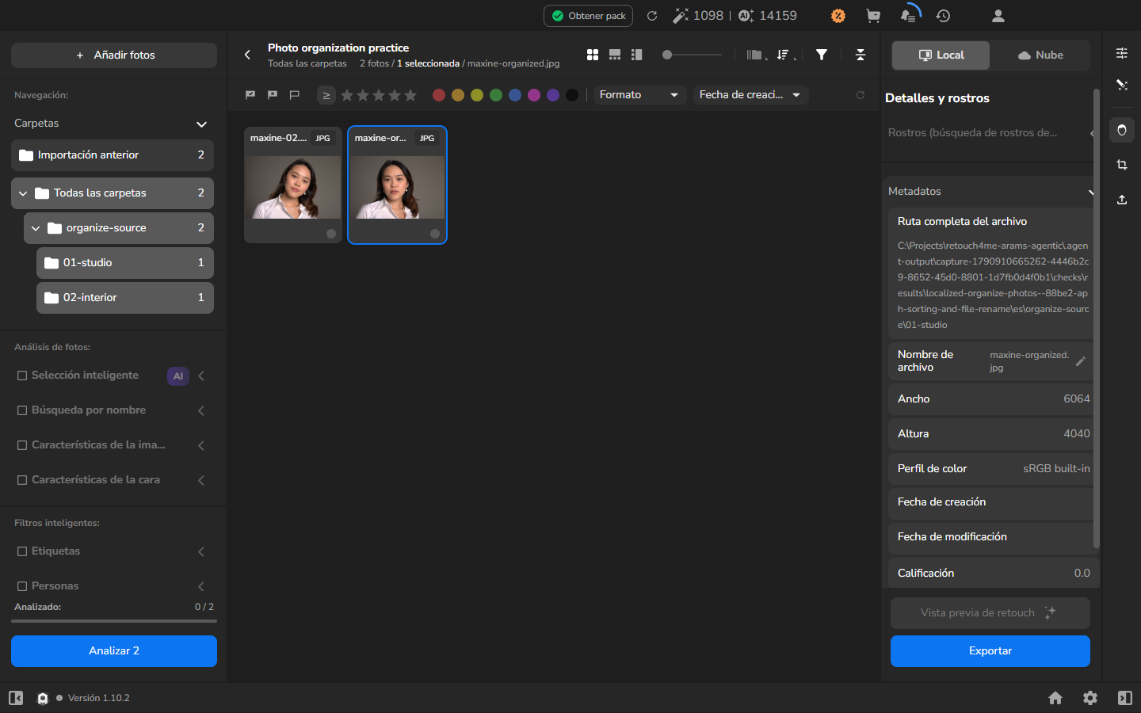Viewport: 1141px width, 713px height.
Task: Toggle left panel collapse icon
Action: click(x=16, y=698)
